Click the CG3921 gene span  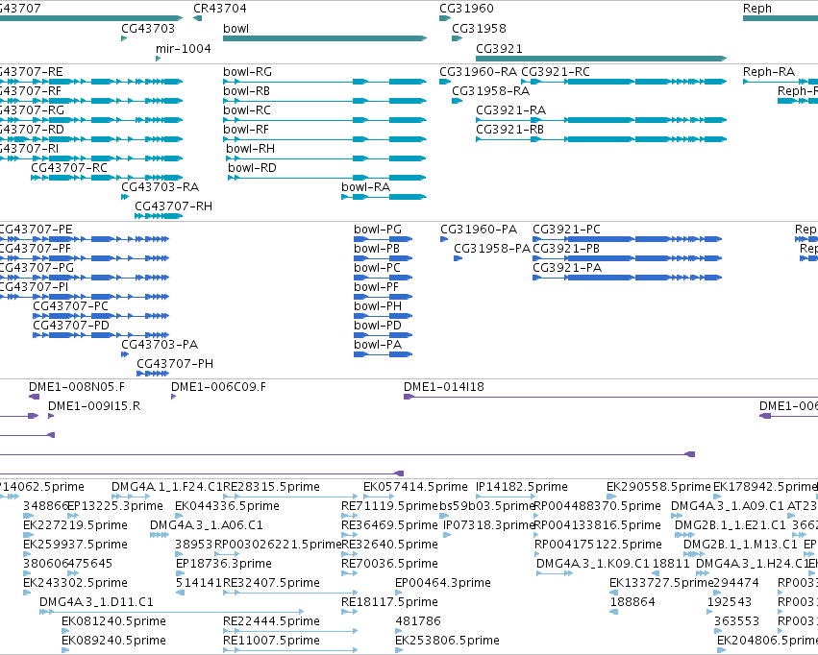click(602, 59)
